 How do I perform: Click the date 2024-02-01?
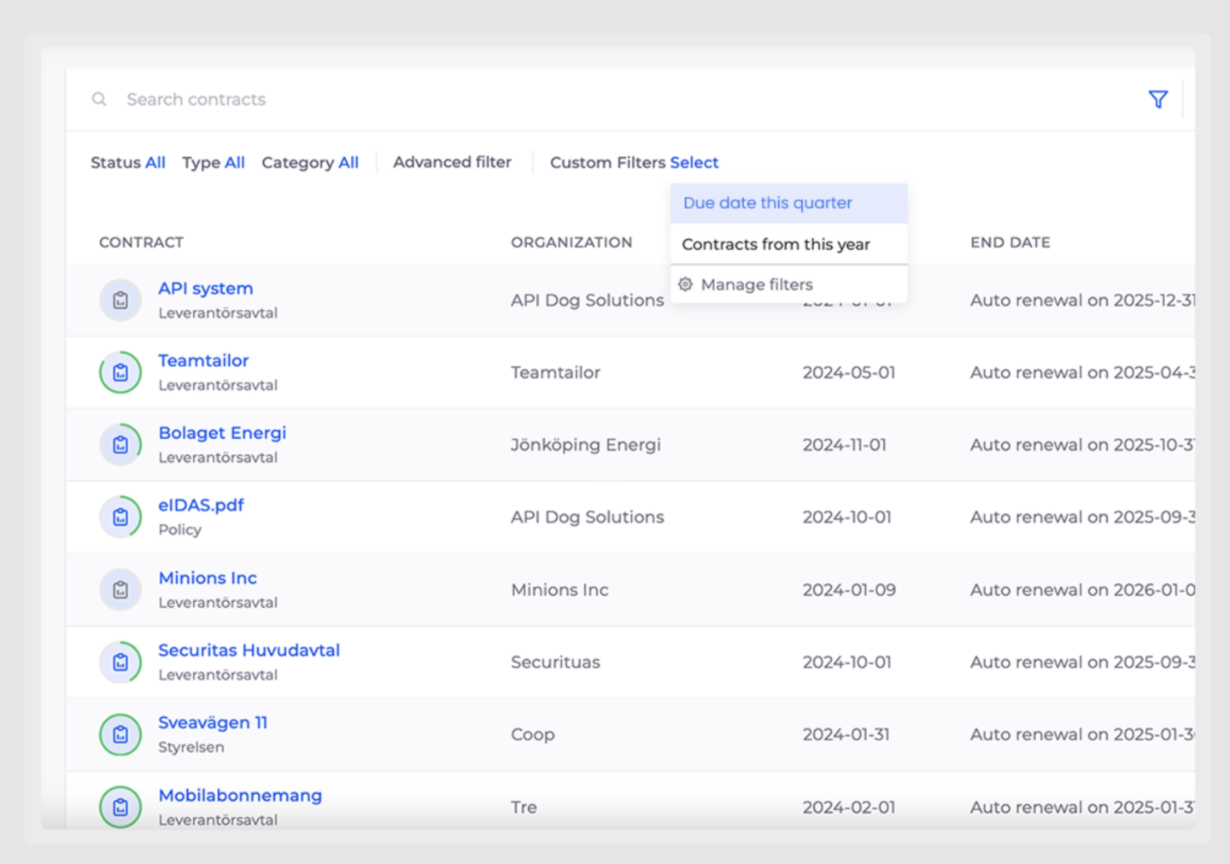coord(849,807)
